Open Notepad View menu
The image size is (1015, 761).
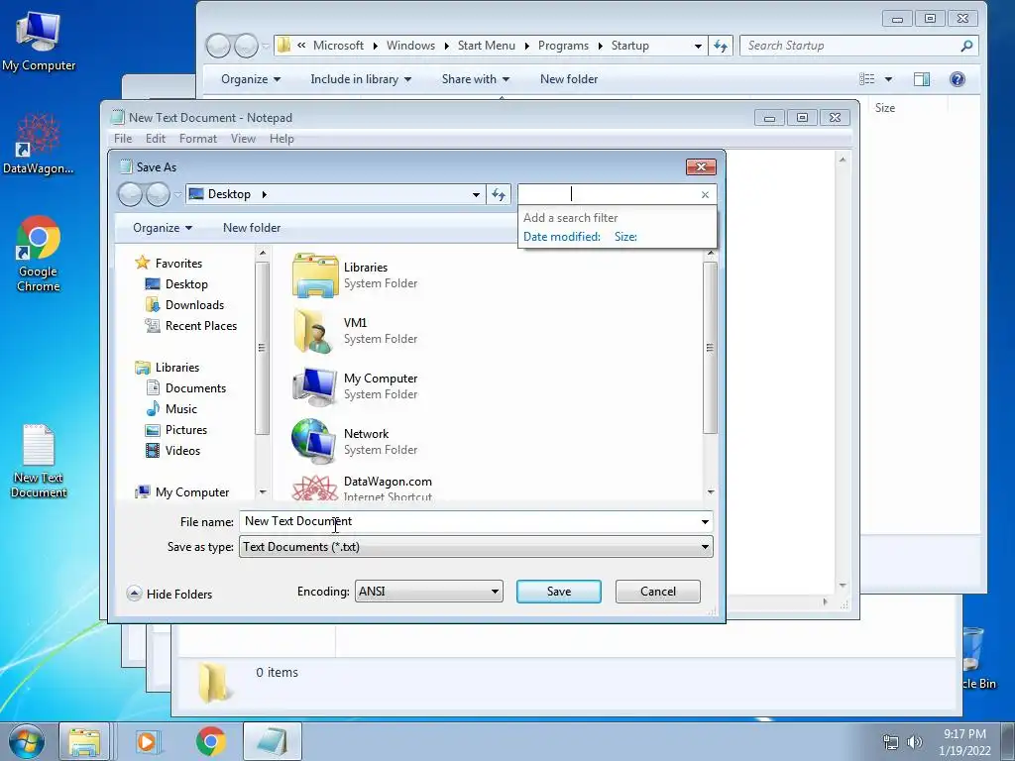point(243,139)
